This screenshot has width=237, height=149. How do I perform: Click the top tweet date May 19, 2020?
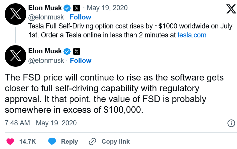pos(107,8)
